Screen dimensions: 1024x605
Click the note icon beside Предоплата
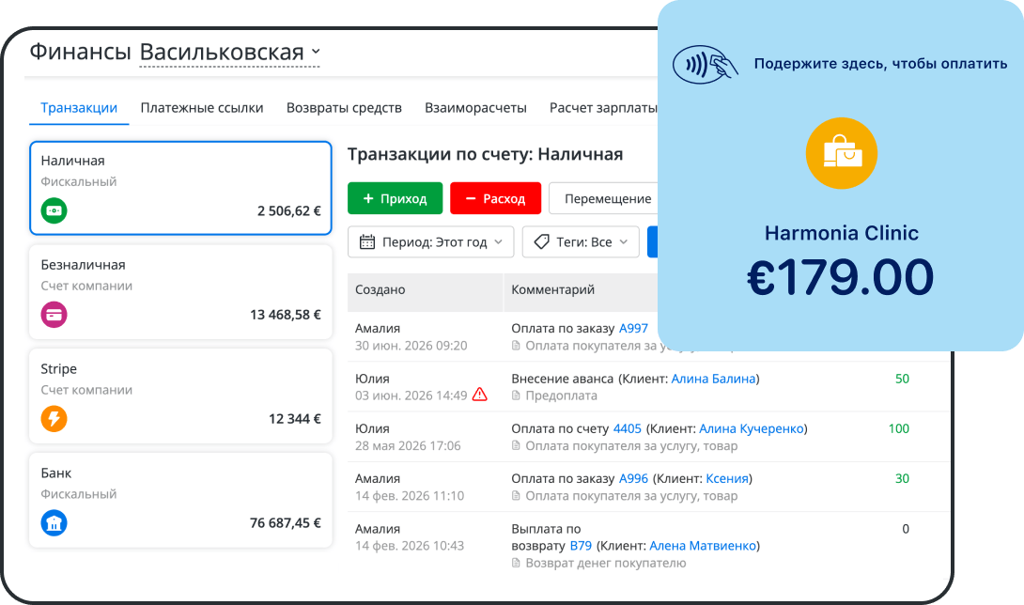(516, 396)
